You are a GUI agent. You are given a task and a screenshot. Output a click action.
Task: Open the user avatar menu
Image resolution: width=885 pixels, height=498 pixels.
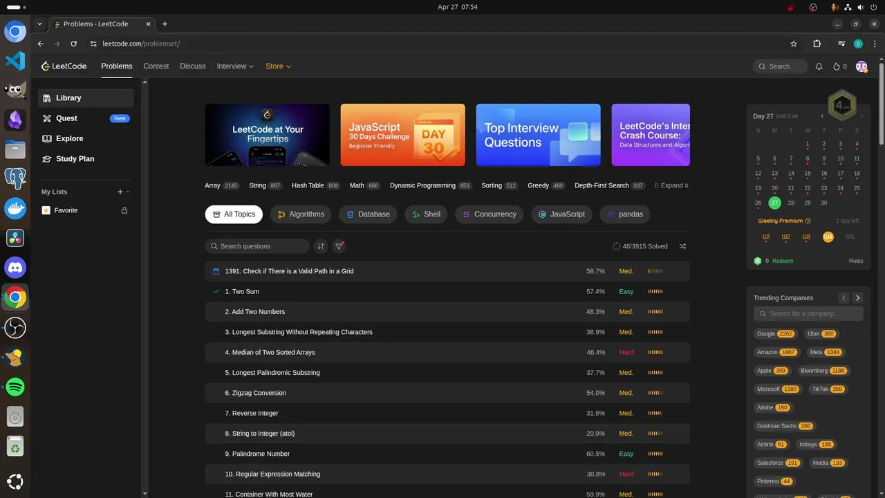tap(861, 66)
